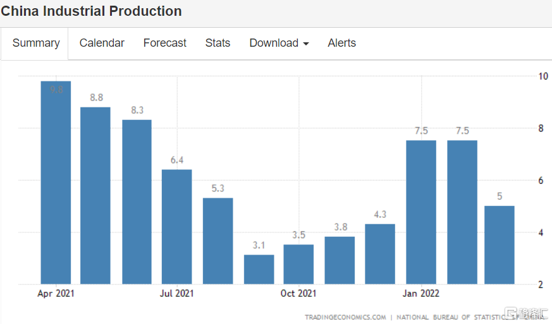Select the Stats tab
Screen dimensions: 552x324
click(218, 43)
